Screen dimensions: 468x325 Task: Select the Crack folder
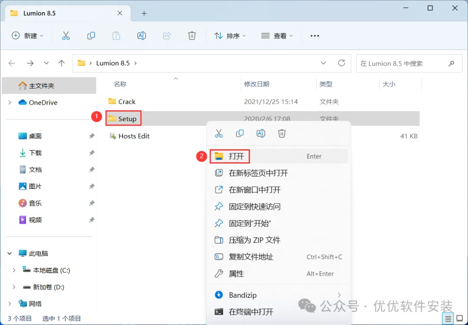coord(122,102)
